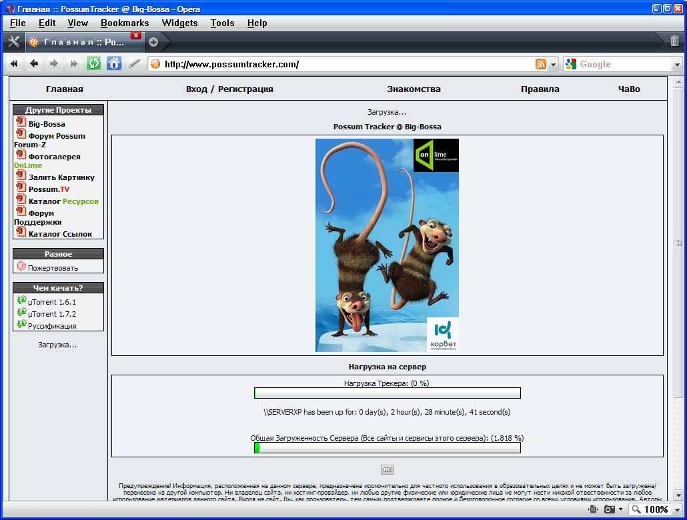The height and width of the screenshot is (520, 687).
Task: Reload the page with green button
Action: click(93, 63)
